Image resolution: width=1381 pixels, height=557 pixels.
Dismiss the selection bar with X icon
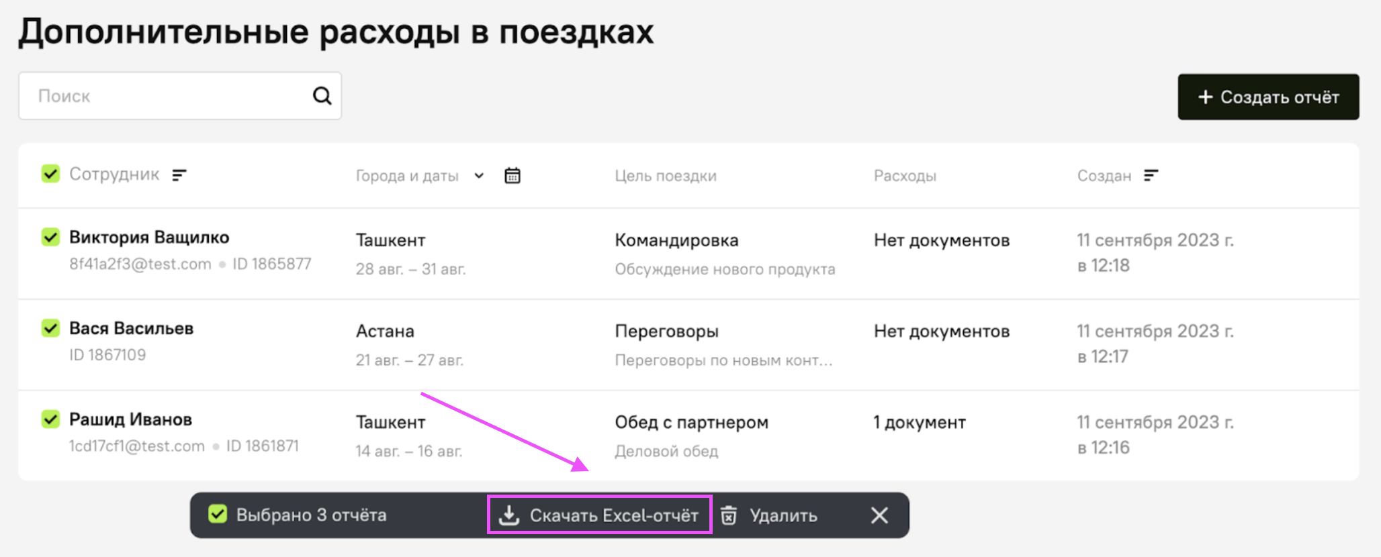(879, 515)
